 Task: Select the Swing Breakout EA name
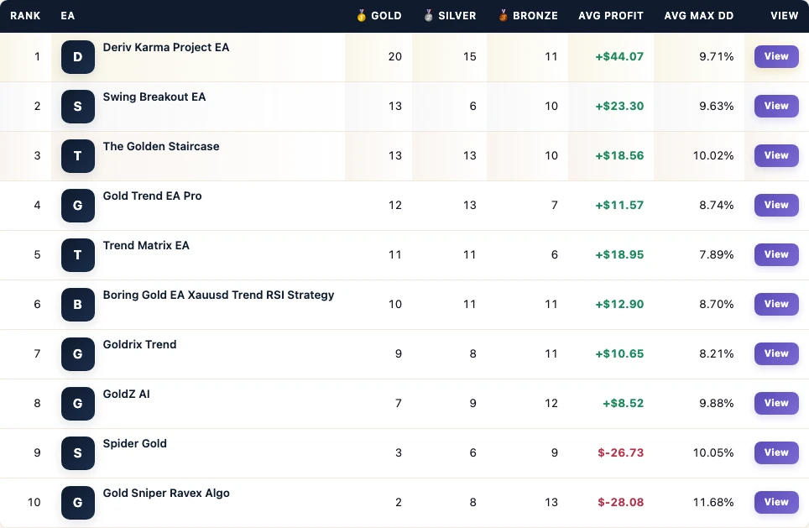point(154,97)
